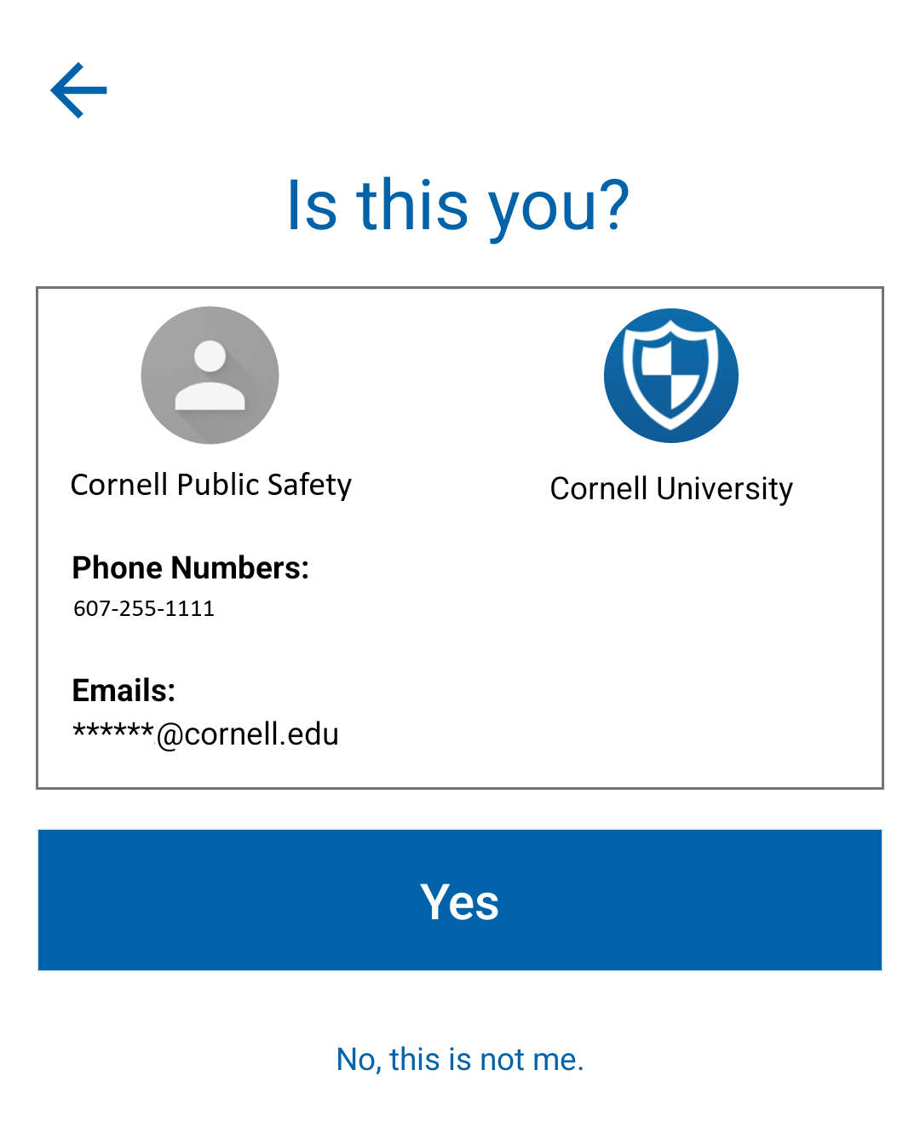Click the Emails heading

(x=124, y=690)
